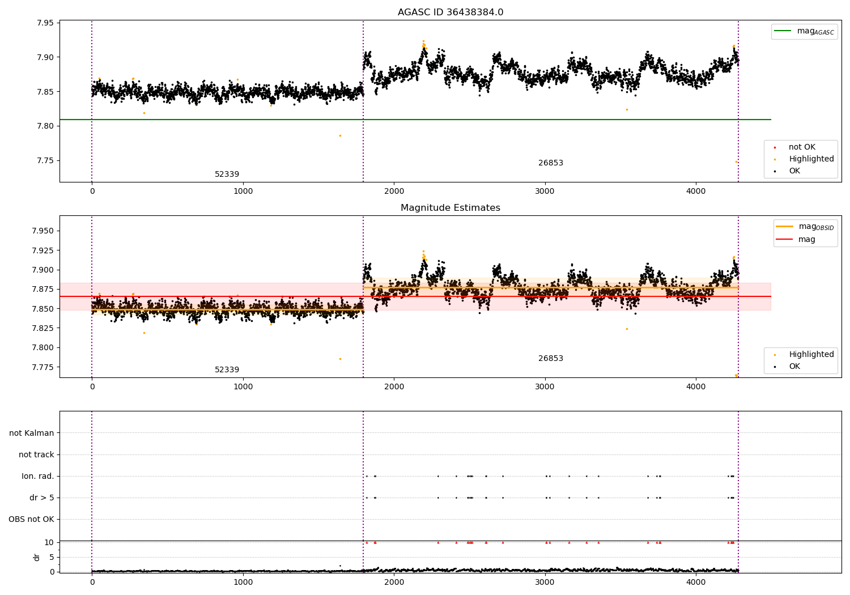This screenshot has height=595, width=850.
Task: Select the mag AGASC legend entry
Action: click(805, 31)
